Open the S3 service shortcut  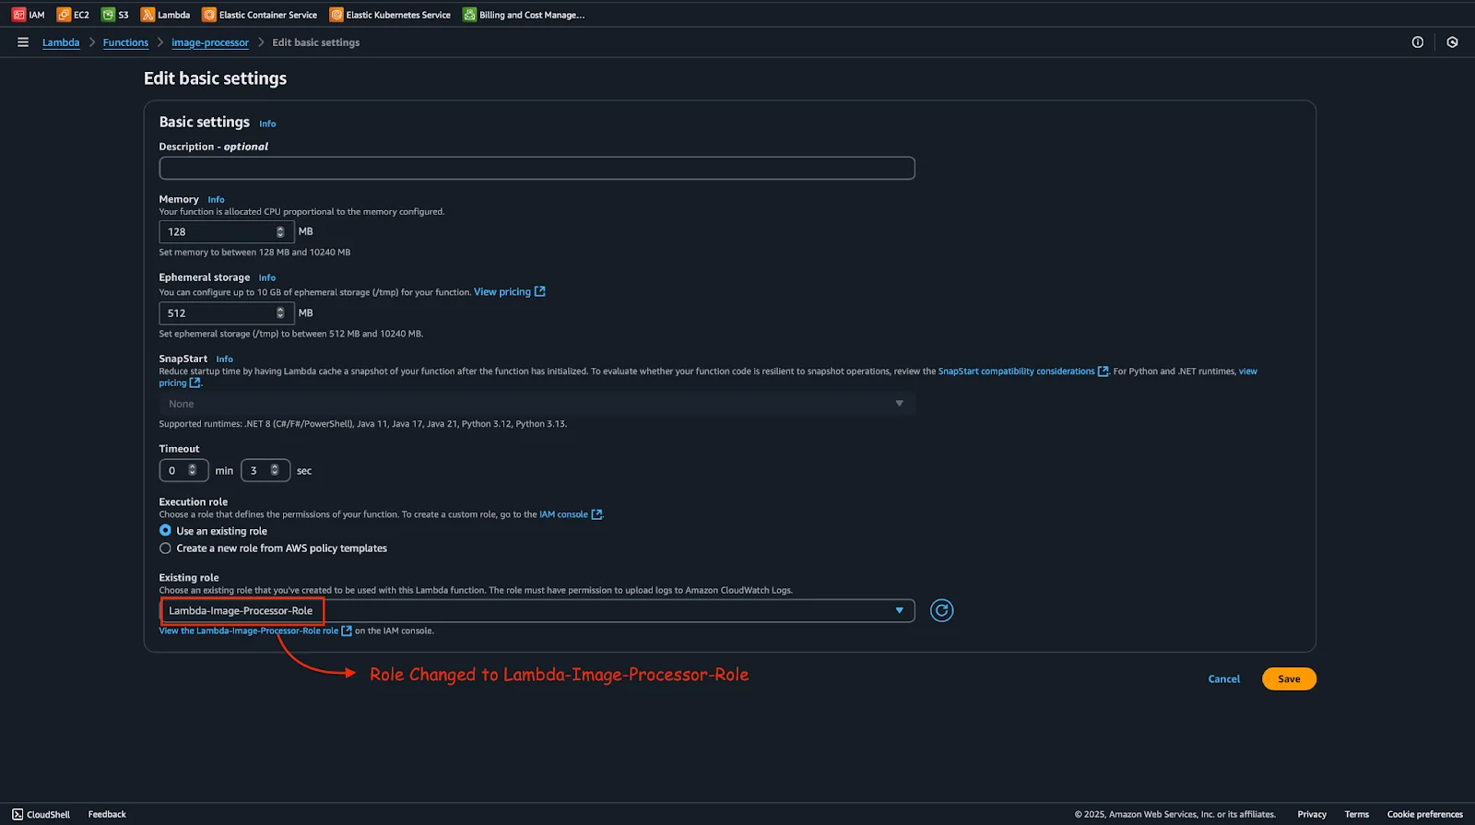115,15
